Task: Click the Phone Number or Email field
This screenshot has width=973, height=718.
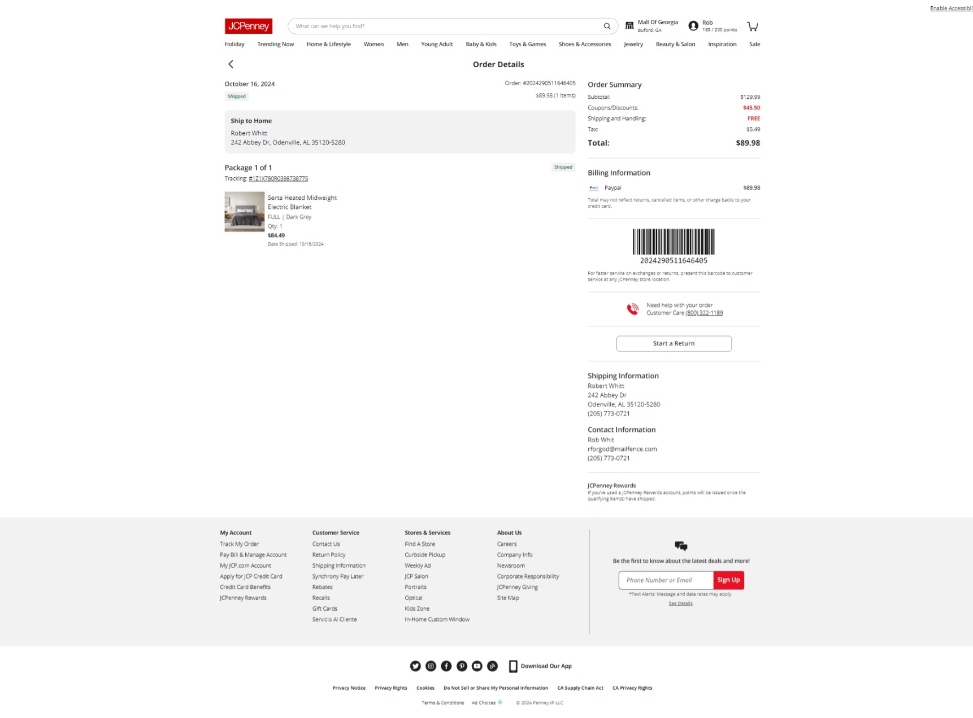Action: 666,580
